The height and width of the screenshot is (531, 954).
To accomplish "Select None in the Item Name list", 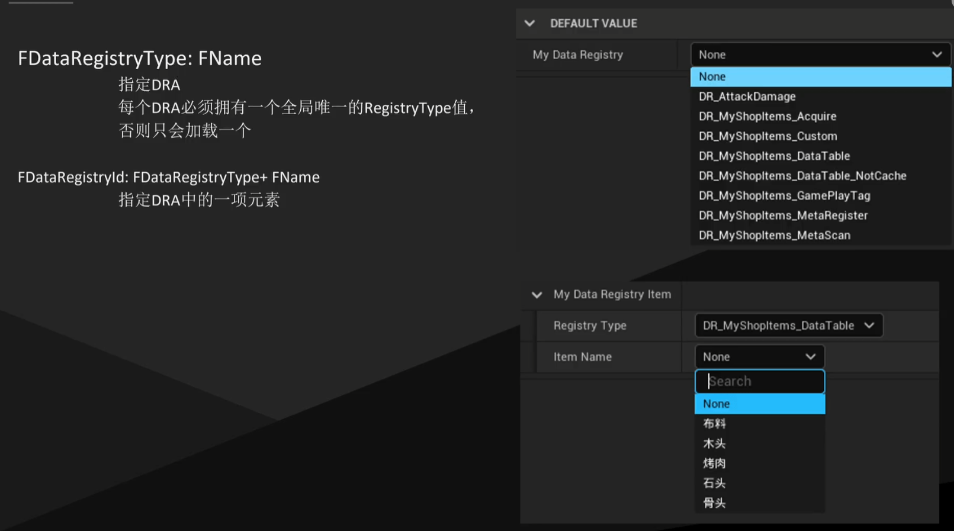I will tap(759, 404).
